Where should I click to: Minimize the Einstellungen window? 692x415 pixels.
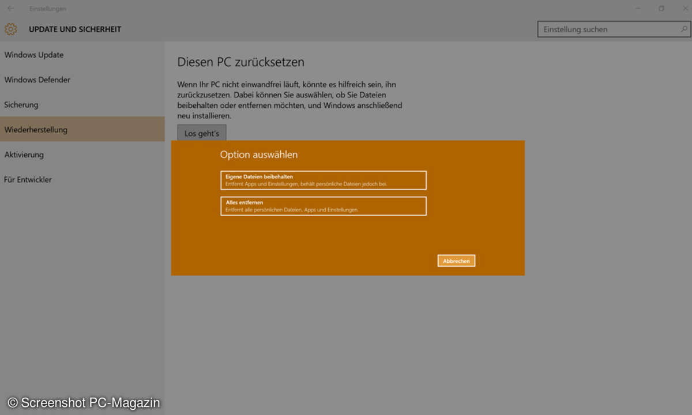[x=638, y=9]
